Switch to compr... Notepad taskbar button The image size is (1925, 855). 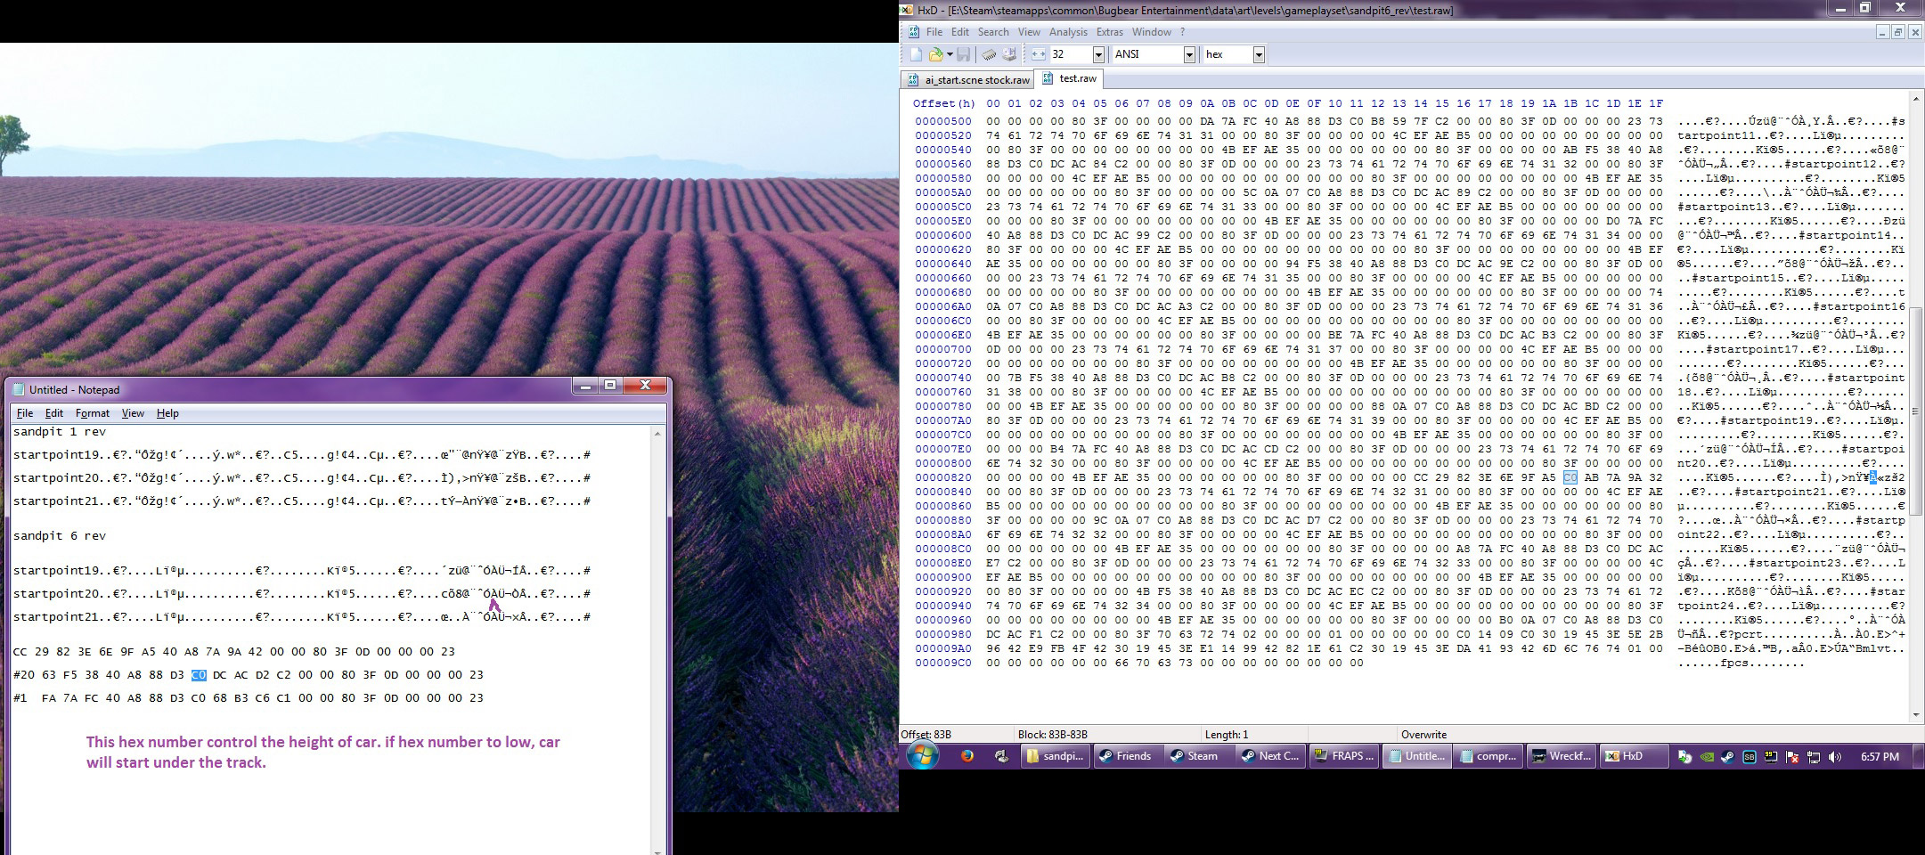point(1489,756)
